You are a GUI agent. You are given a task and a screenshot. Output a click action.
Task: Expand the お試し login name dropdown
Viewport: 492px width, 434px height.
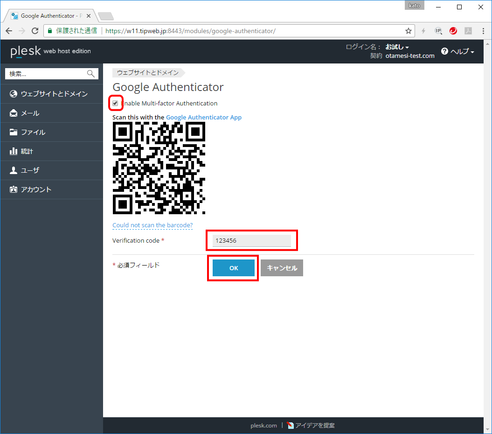(x=397, y=47)
